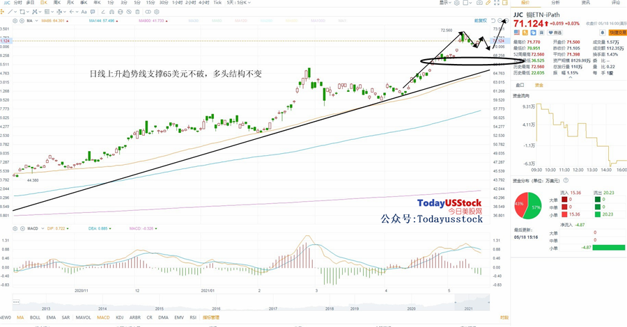Image resolution: width=627 pixels, height=327 pixels.
Task: Select the angle drawing tool
Action: coord(103,12)
